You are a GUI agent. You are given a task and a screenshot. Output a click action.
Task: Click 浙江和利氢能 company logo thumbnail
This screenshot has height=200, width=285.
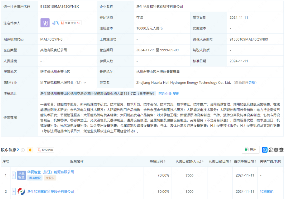pos(21,192)
